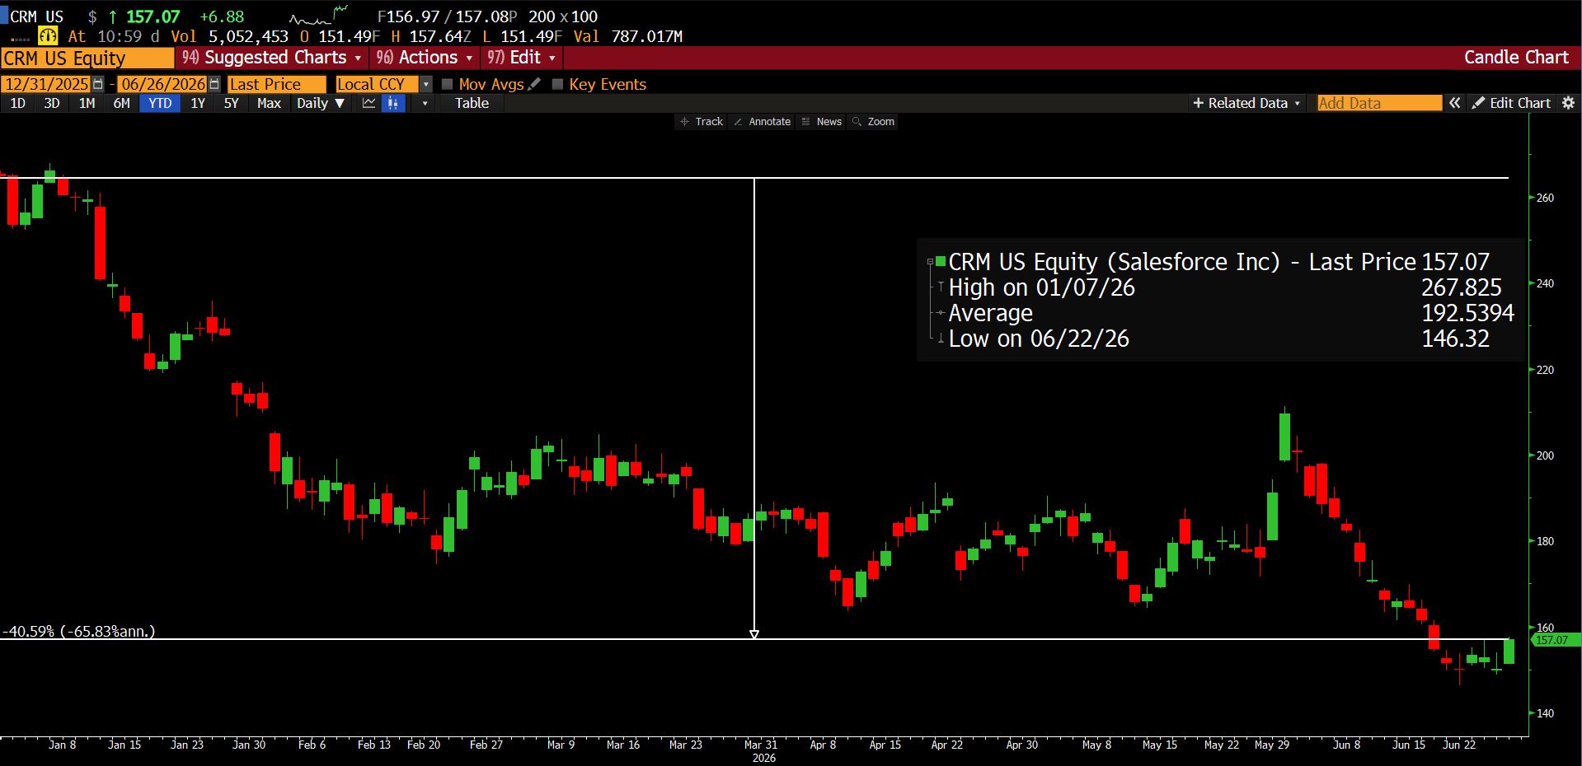Click the green up-arrow price indicator
This screenshot has width=1582, height=766.
[113, 16]
